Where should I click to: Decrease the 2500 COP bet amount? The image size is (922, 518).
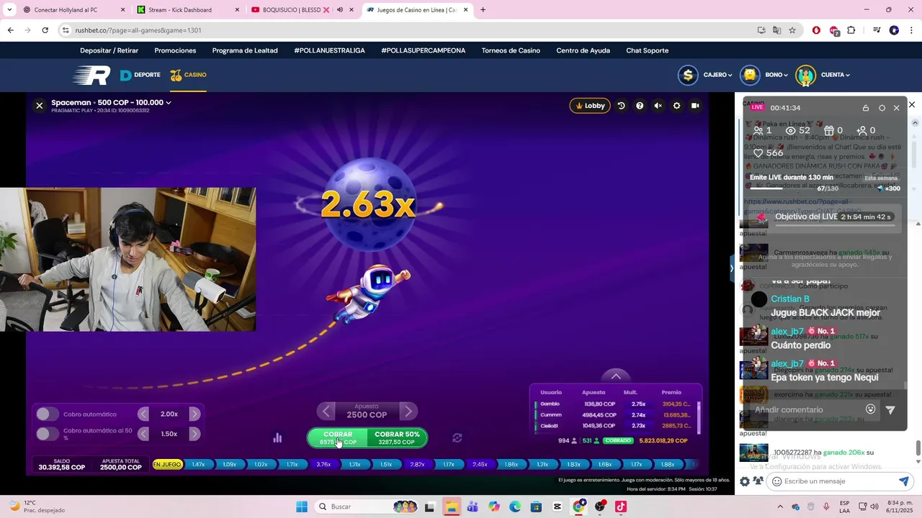tap(326, 411)
